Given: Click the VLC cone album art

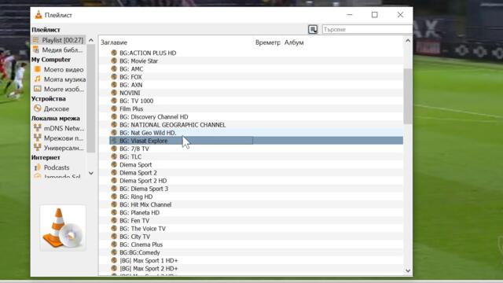Looking at the screenshot, I should (x=63, y=229).
